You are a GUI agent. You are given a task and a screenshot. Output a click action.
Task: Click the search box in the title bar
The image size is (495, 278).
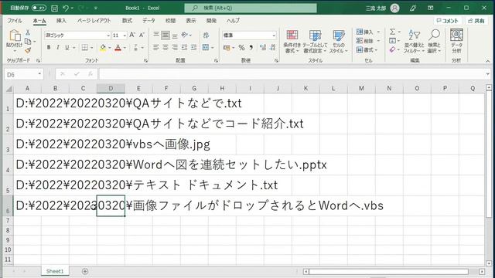tap(251, 8)
